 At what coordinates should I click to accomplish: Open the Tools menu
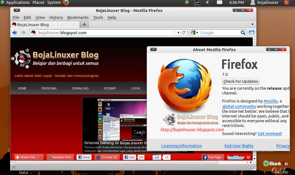pyautogui.click(x=98, y=17)
